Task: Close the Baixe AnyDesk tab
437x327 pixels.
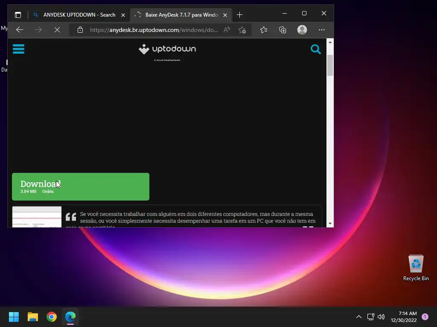Action: 225,15
